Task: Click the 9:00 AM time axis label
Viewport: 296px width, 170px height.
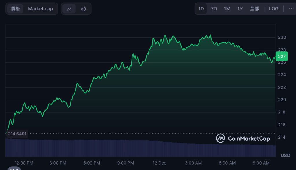Action: 261,163
